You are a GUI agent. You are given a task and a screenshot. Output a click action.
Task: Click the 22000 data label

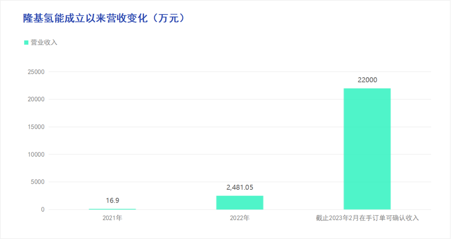coord(367,80)
